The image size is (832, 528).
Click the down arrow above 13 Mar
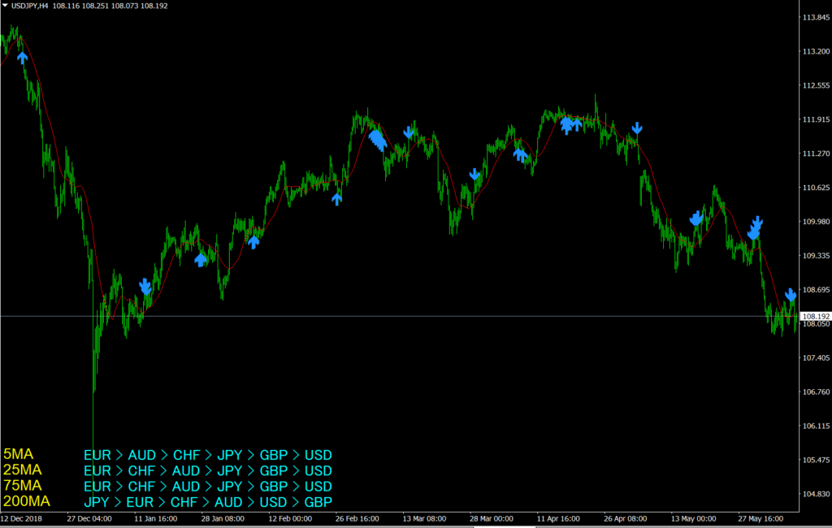coord(409,132)
